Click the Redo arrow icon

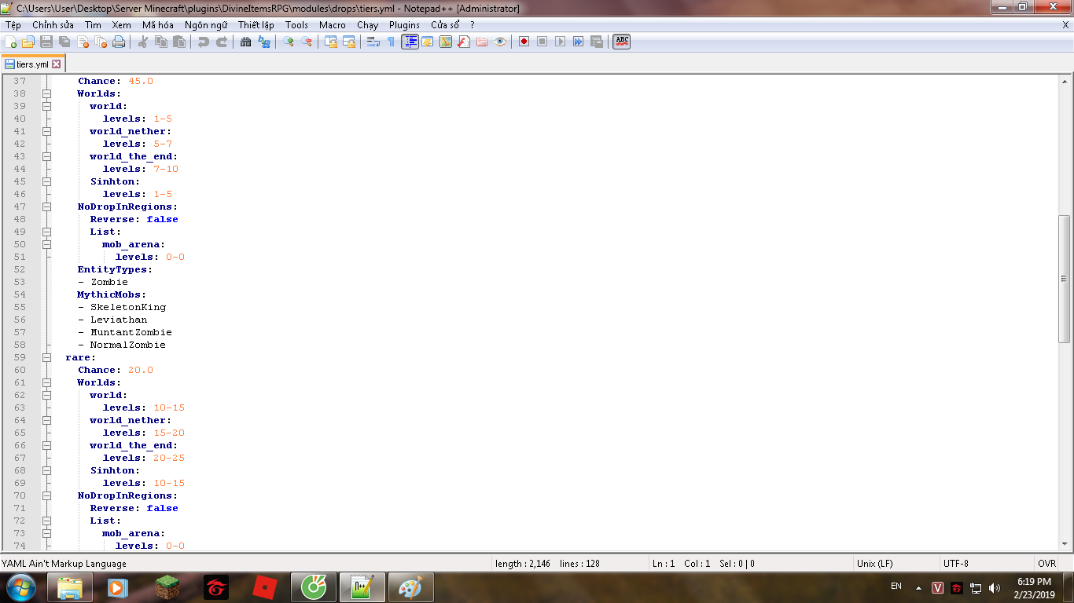[222, 42]
